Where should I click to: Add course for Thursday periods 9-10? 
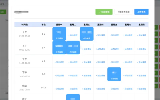pos(100,89)
